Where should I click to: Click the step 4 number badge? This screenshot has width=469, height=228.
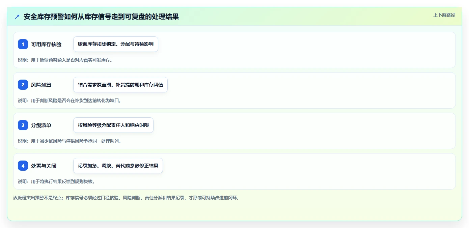(x=23, y=166)
